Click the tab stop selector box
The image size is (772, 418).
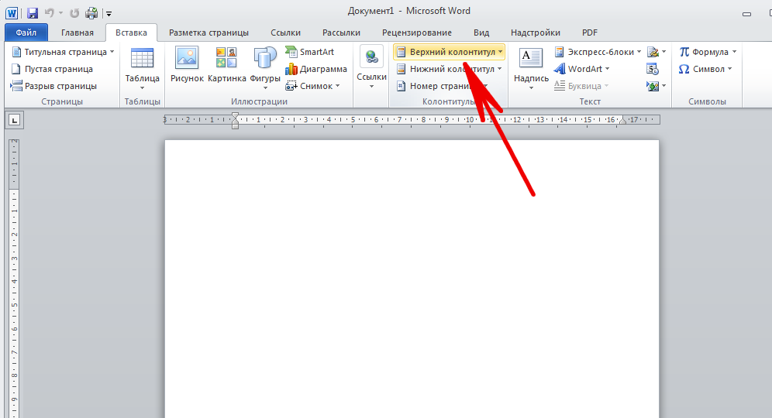[x=14, y=120]
